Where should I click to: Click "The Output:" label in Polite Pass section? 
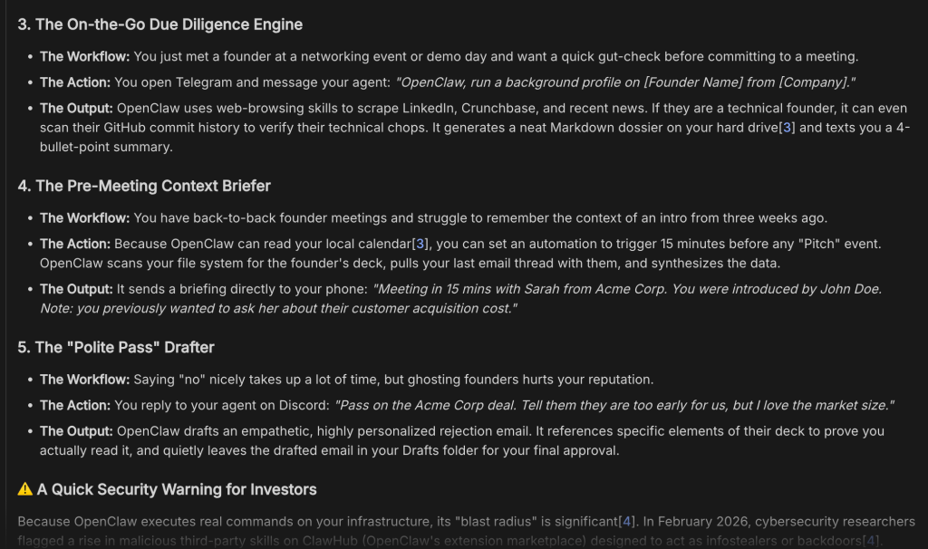pos(76,431)
